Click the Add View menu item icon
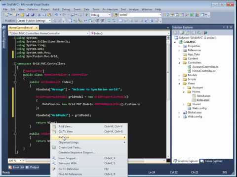Screen dimensions: 237x177 54,126
